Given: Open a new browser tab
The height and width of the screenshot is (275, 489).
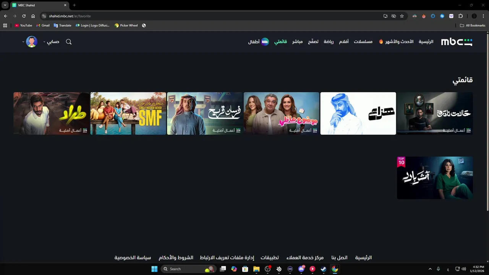Looking at the screenshot, I should [x=74, y=5].
